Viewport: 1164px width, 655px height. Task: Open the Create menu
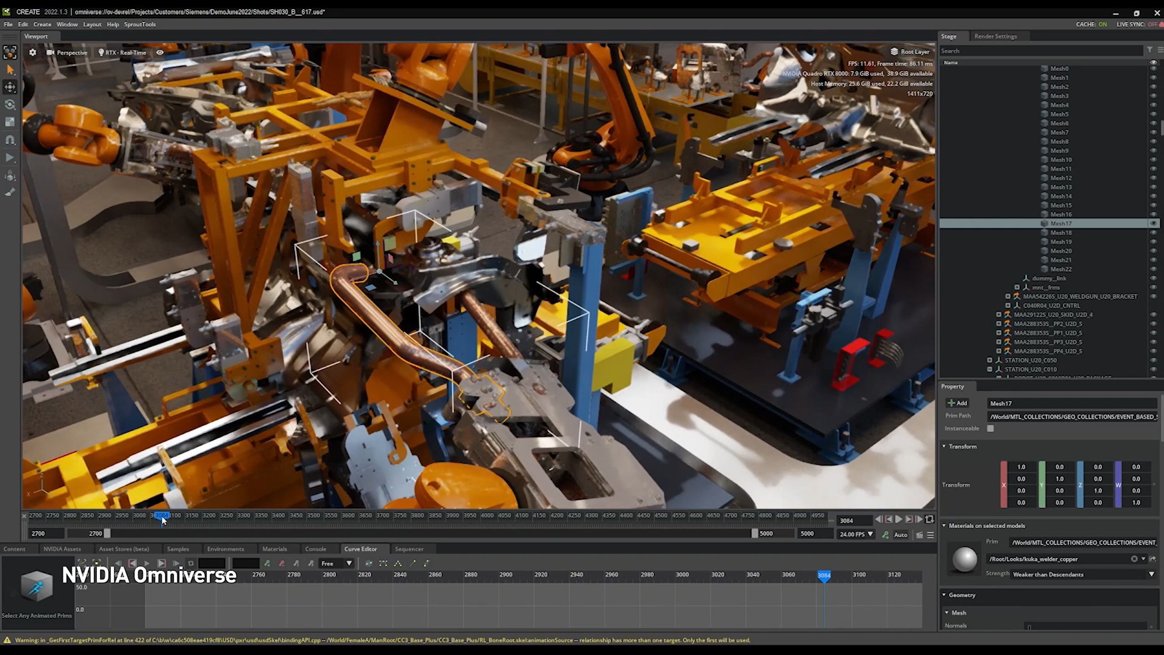coord(42,24)
